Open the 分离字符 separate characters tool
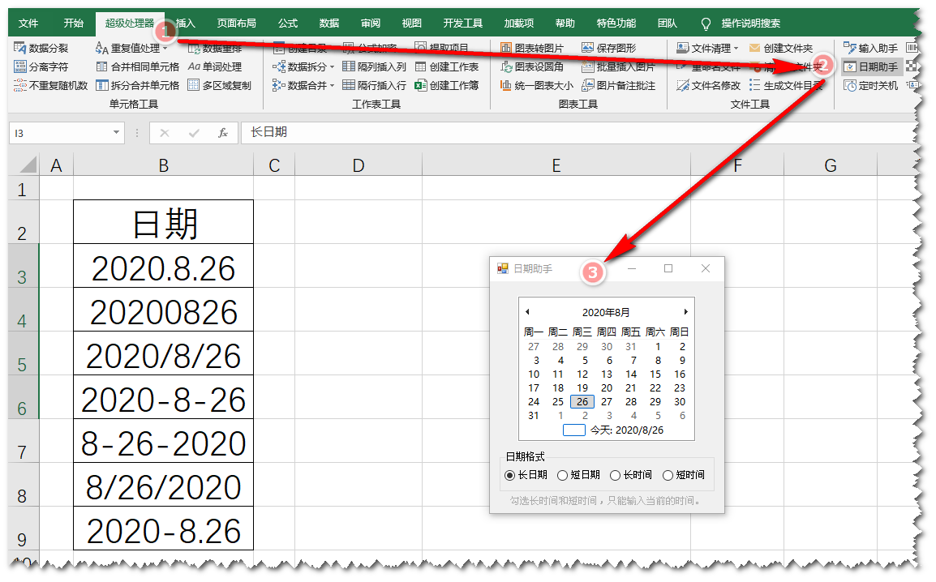The width and height of the screenshot is (936, 582). click(x=41, y=66)
